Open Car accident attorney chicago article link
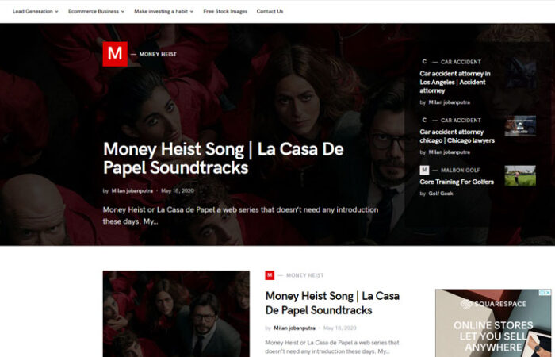The height and width of the screenshot is (357, 555). 457,136
